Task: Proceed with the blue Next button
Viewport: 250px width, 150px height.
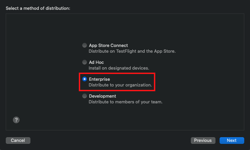Action: coord(232,140)
